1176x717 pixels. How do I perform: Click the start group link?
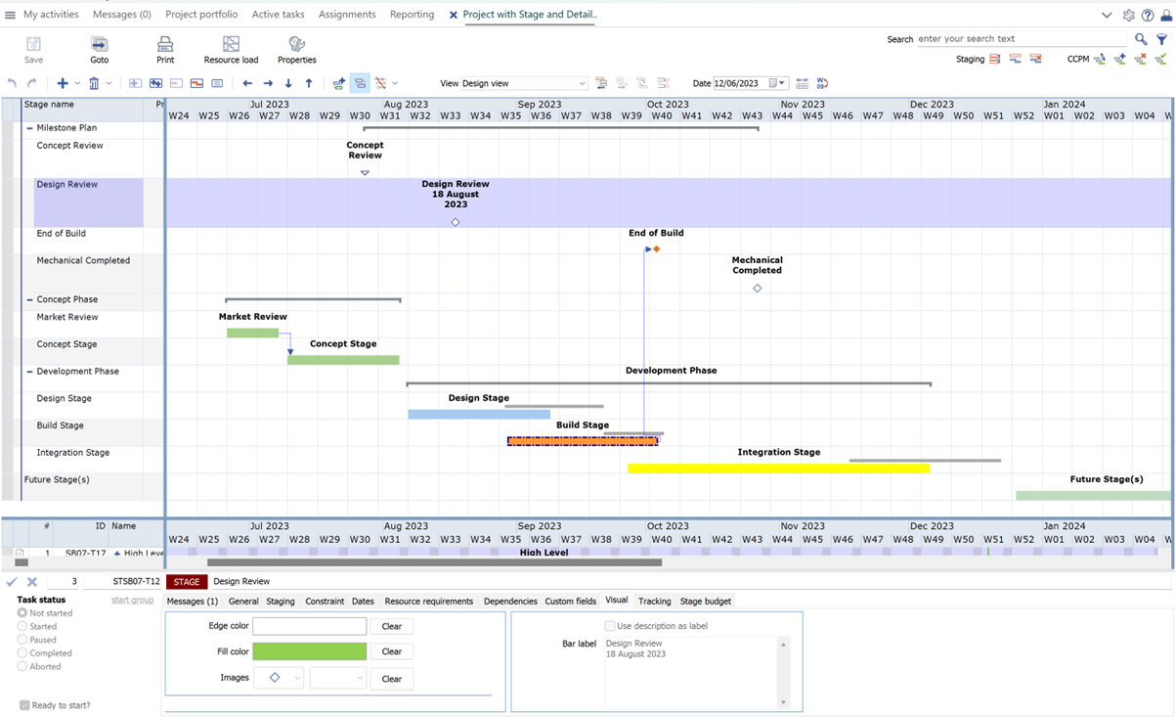point(132,600)
